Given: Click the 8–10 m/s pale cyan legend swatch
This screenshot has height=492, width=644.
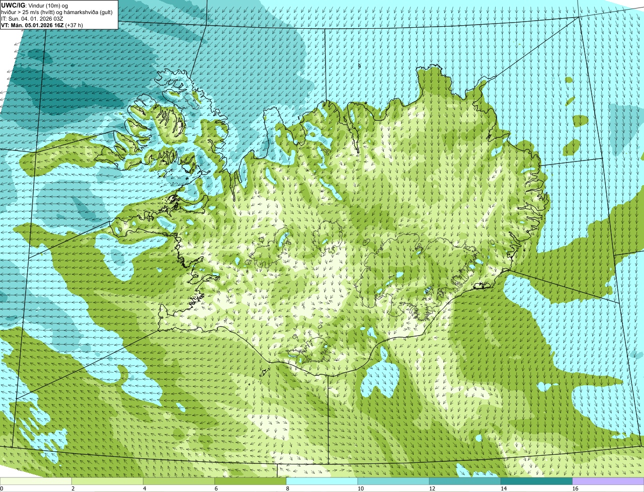Looking at the screenshot, I should tap(322, 481).
